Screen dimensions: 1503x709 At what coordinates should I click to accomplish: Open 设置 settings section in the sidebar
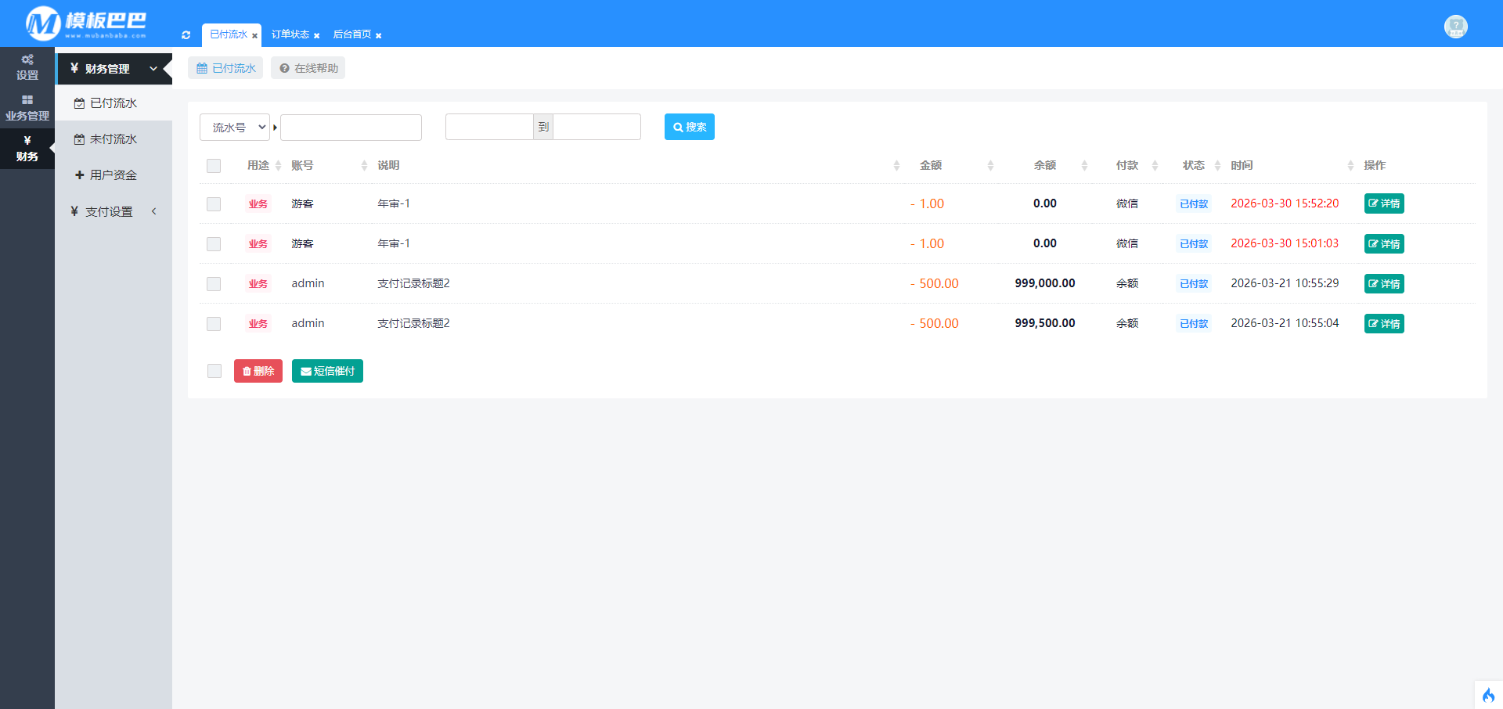(x=27, y=67)
